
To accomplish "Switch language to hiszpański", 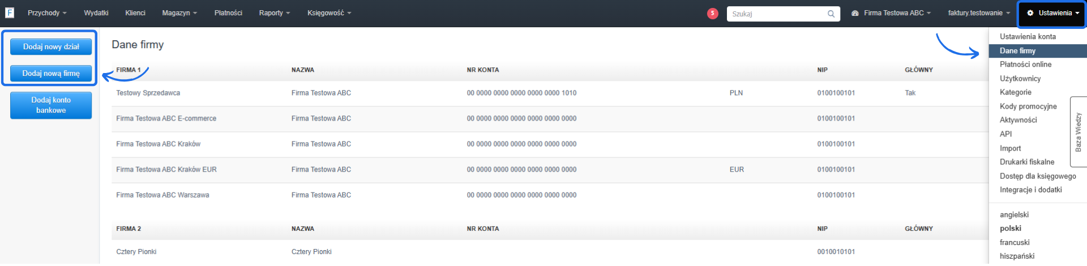I will pos(1017,256).
